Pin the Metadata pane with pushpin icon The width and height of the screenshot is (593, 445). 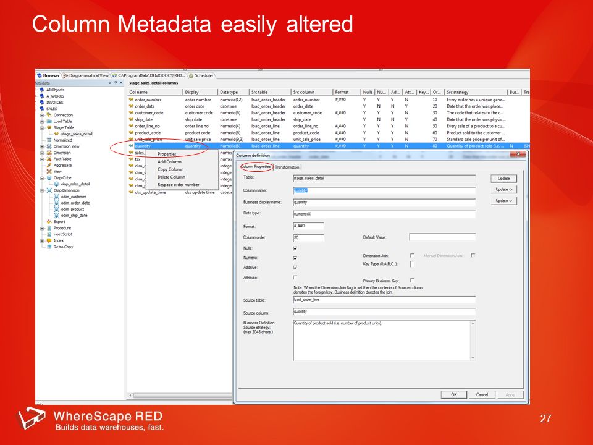(x=116, y=83)
